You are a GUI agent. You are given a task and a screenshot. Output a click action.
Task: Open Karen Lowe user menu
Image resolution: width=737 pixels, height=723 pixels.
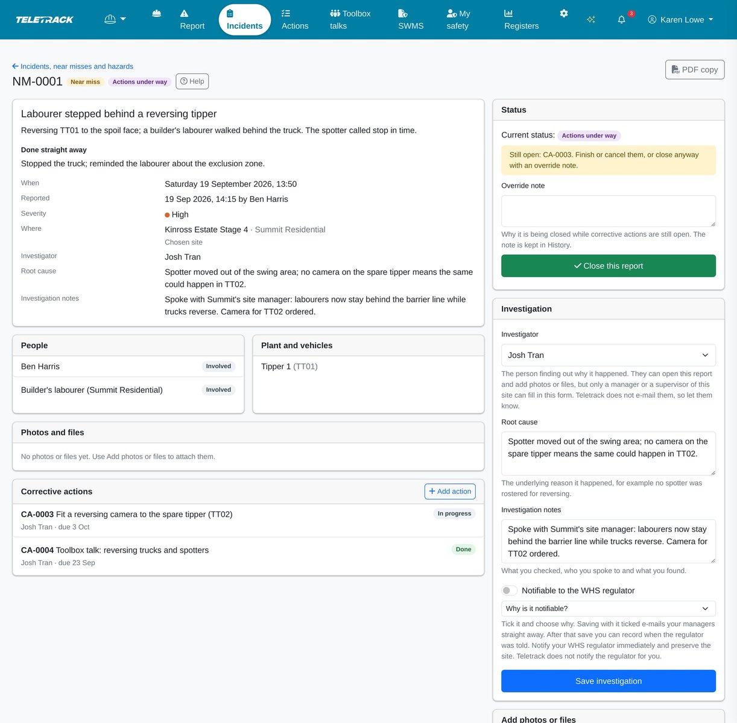(680, 20)
